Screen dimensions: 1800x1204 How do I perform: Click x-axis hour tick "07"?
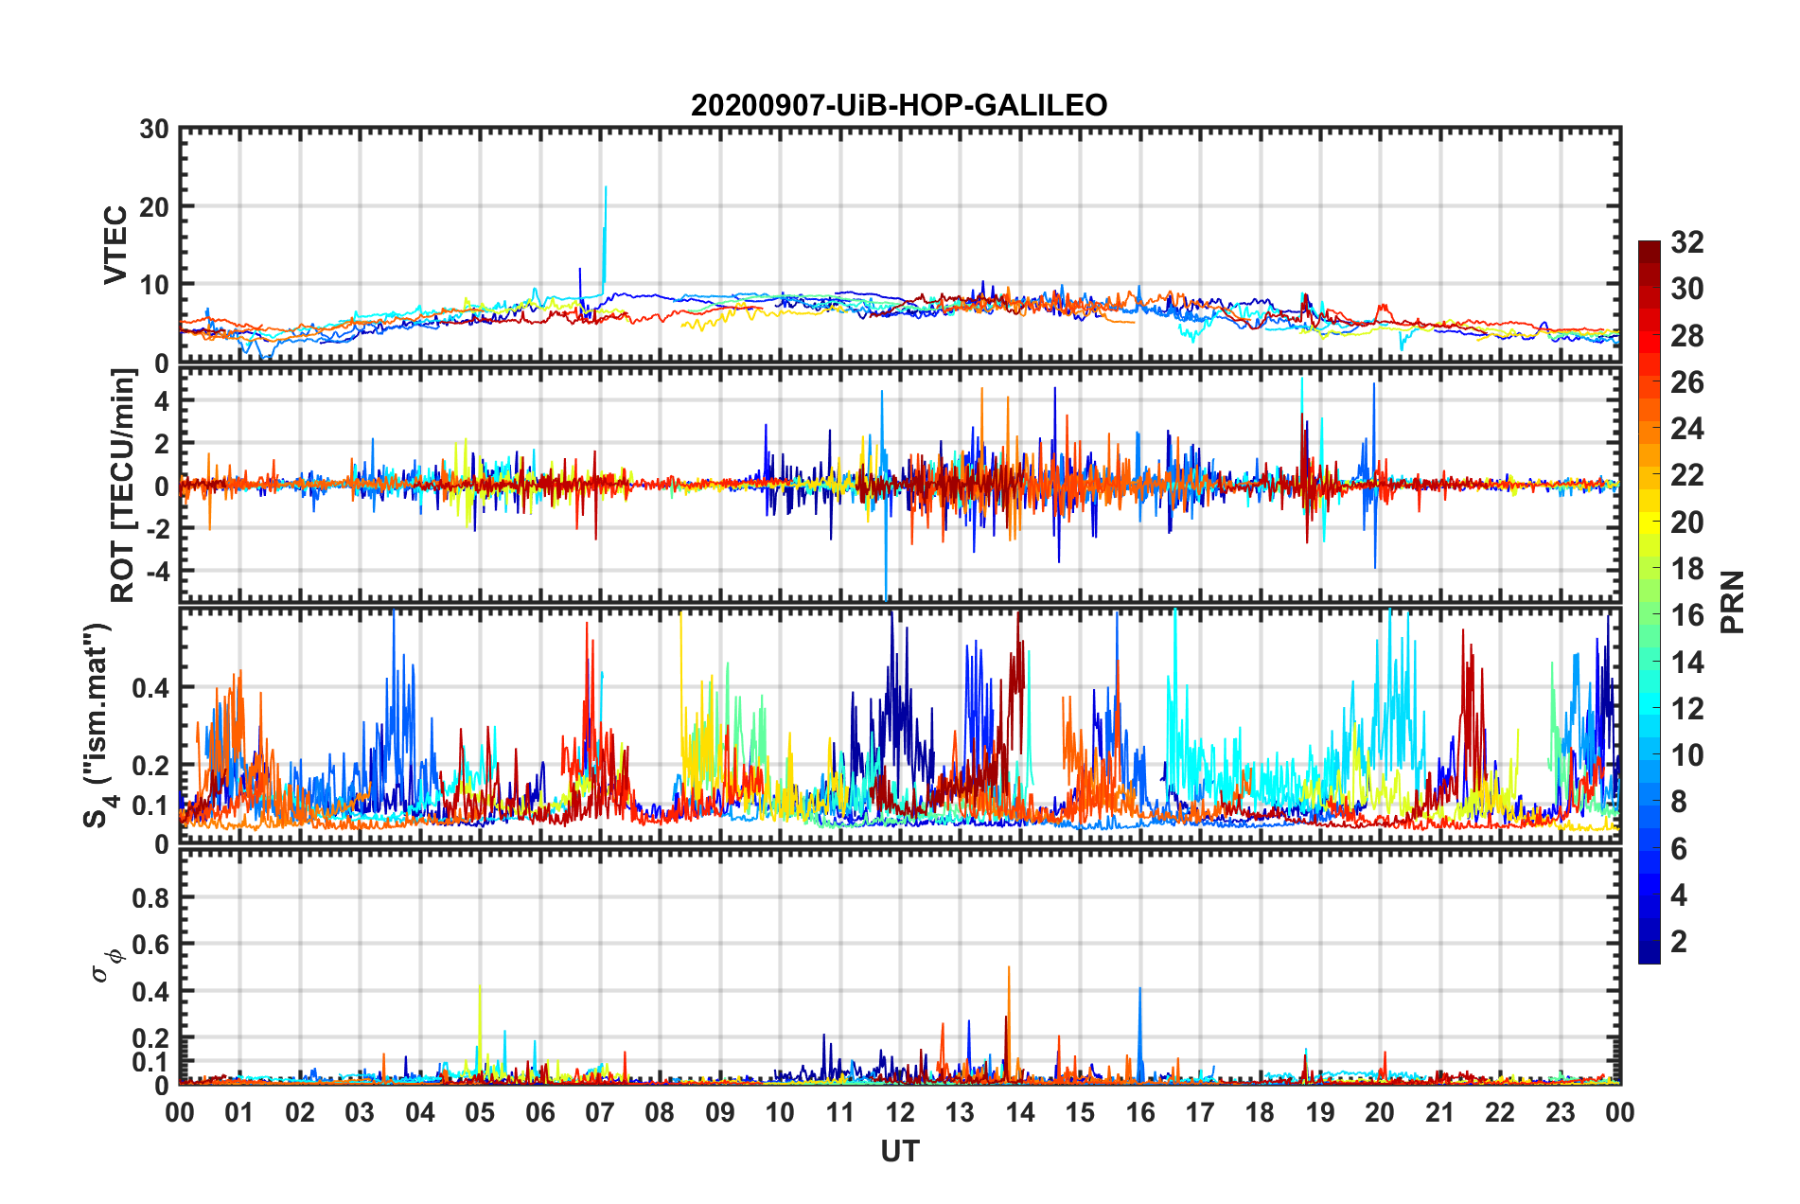pos(600,1112)
